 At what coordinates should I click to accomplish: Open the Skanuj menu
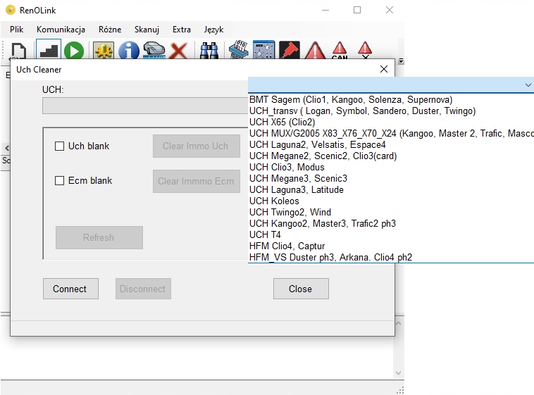(147, 30)
